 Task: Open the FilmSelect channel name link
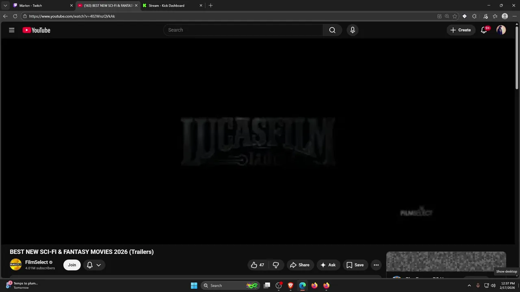point(37,262)
